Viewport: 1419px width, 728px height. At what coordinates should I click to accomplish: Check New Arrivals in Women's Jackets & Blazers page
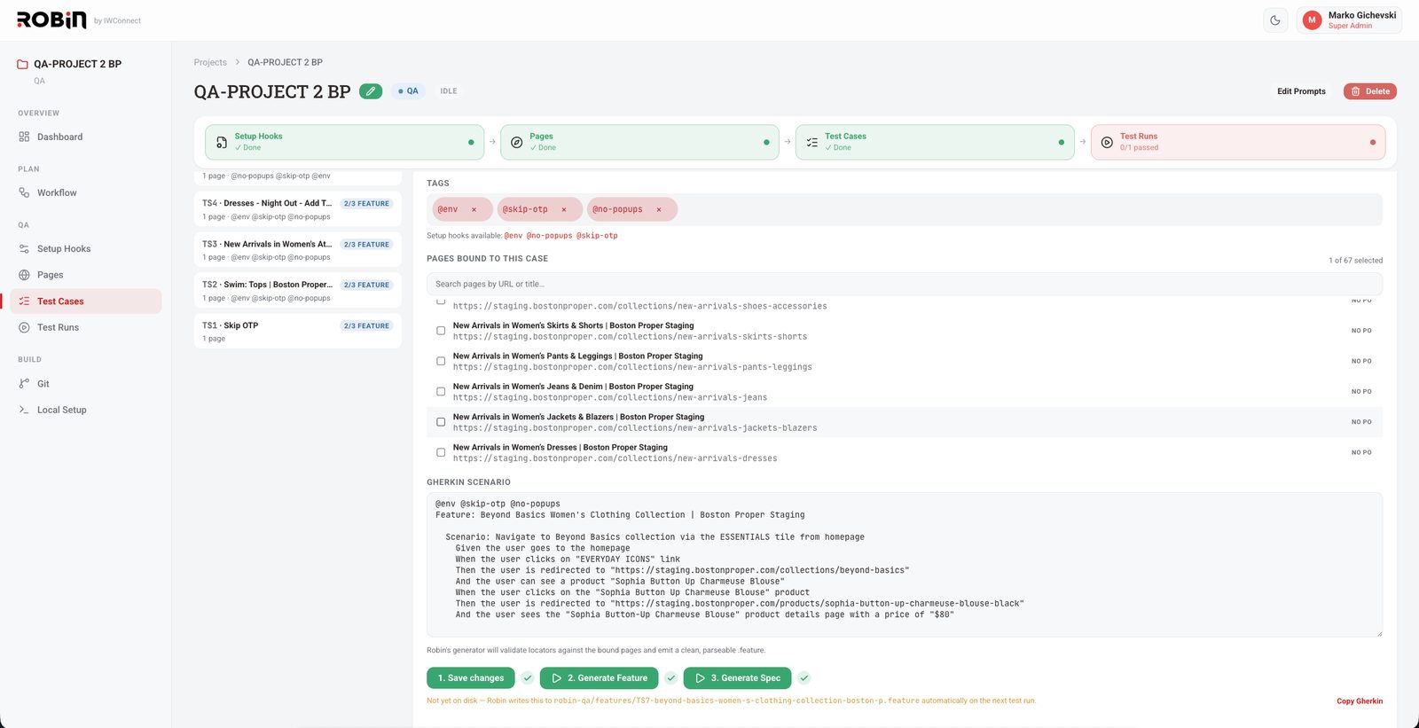pyautogui.click(x=441, y=422)
